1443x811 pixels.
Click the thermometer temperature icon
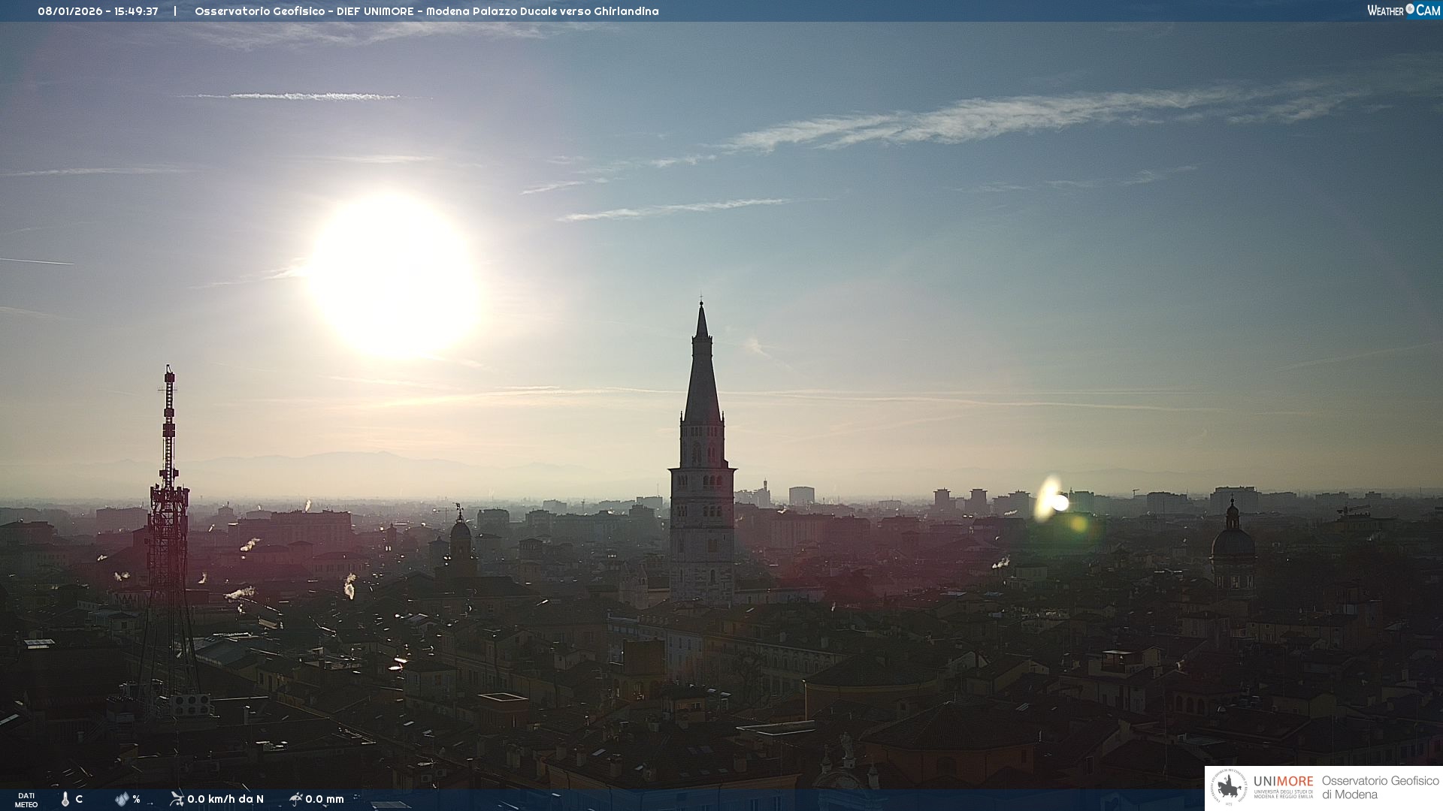click(x=65, y=799)
